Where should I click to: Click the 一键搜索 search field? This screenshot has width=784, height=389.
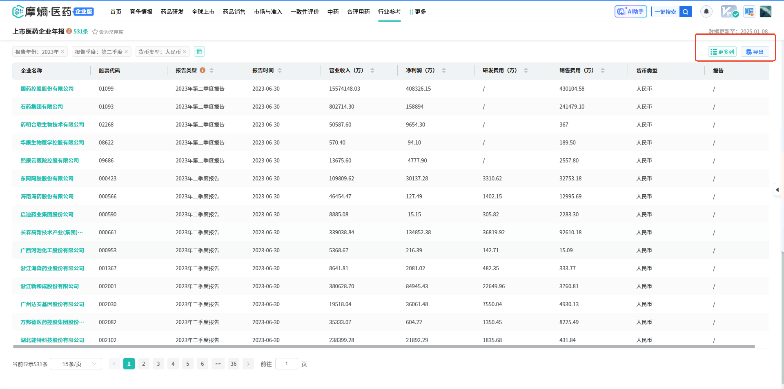pos(666,12)
